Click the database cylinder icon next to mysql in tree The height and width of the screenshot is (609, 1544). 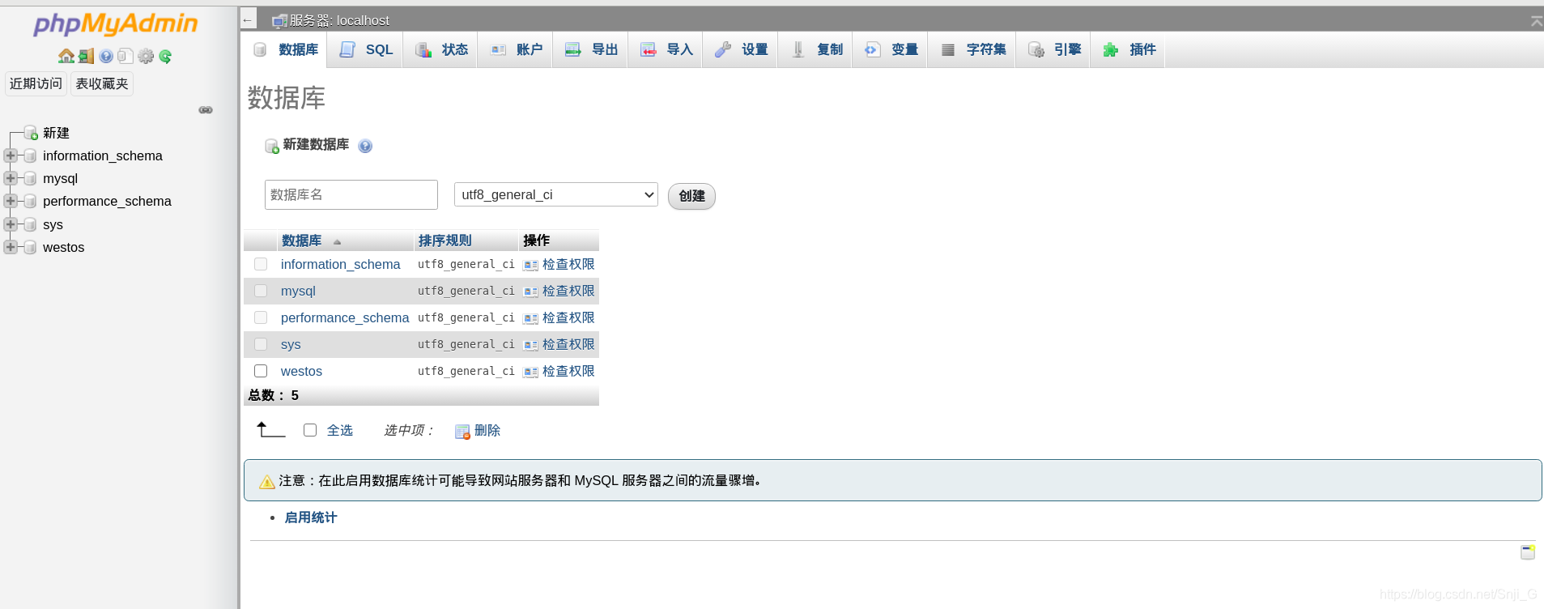click(x=30, y=178)
